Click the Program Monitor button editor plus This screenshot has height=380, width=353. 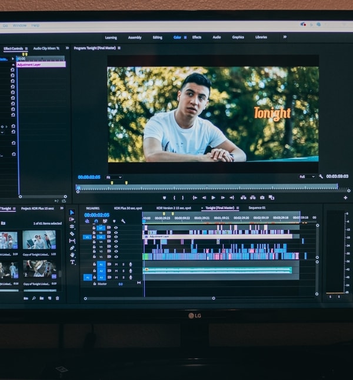coord(345,198)
